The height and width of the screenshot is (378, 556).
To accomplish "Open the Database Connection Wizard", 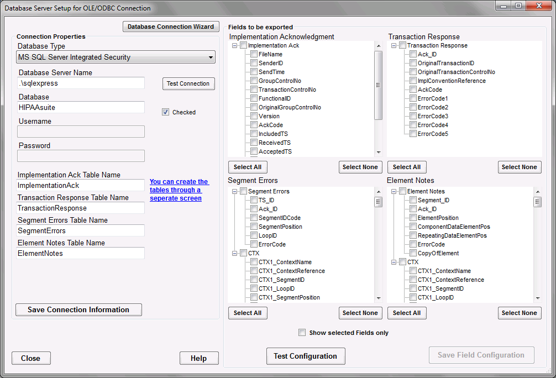I will pos(171,26).
